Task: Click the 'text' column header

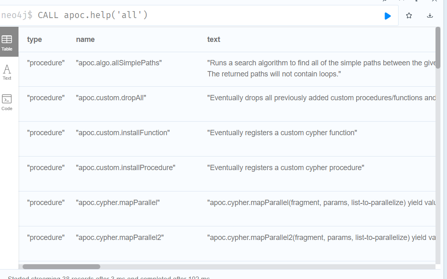Action: [x=214, y=39]
